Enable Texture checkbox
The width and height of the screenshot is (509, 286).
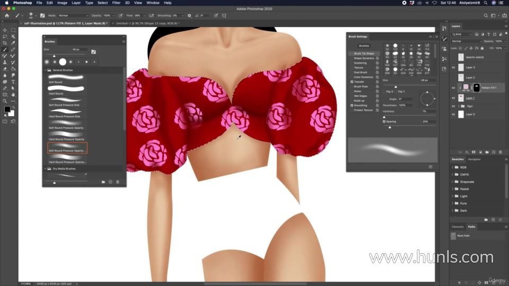pos(352,67)
